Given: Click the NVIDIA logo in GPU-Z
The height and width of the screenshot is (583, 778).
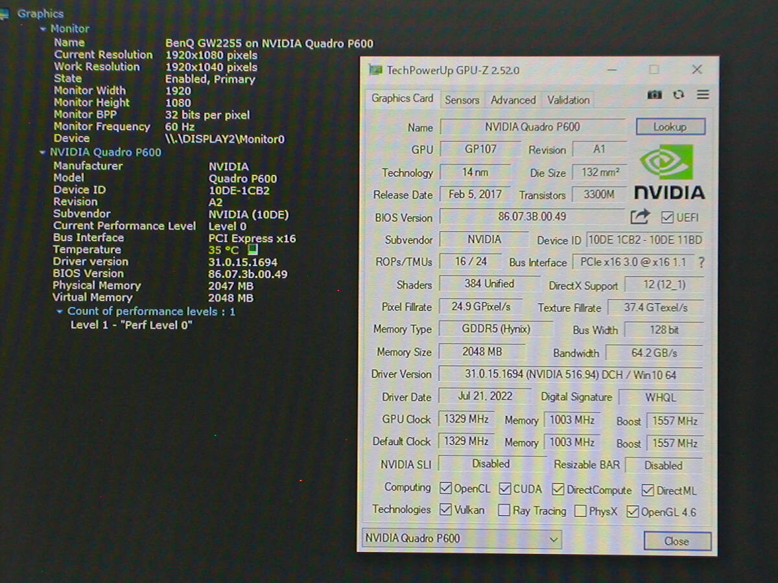Looking at the screenshot, I should tap(668, 172).
